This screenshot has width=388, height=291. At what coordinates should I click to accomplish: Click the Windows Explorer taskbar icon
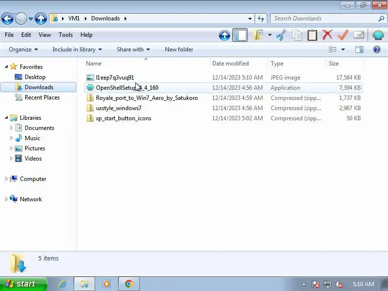click(84, 284)
